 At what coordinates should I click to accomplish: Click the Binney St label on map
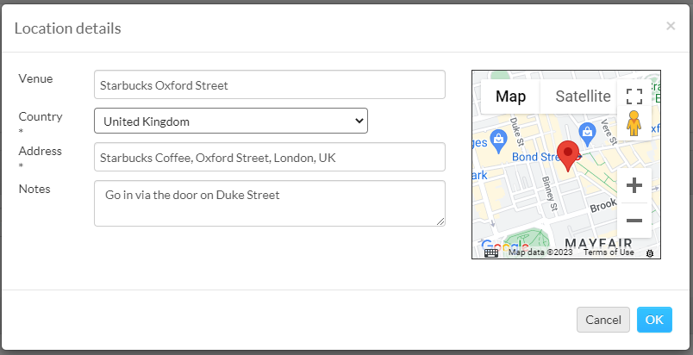click(x=550, y=193)
